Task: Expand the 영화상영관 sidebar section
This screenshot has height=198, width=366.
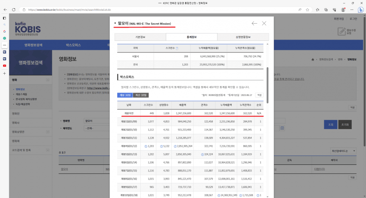Action: pyautogui.click(x=48, y=132)
